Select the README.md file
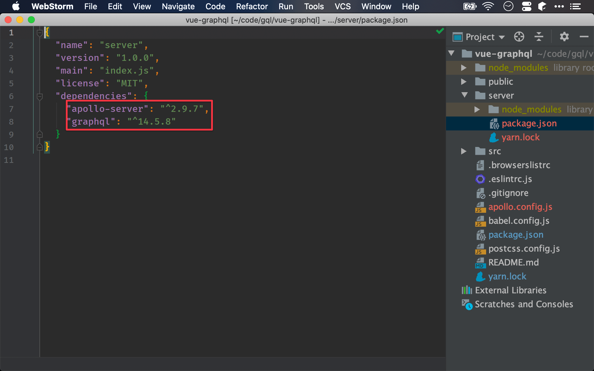 point(513,262)
